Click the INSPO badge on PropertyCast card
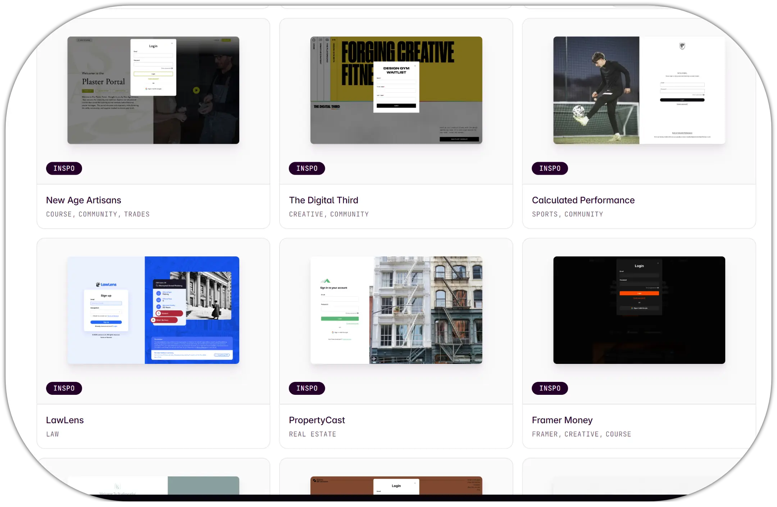777x507 pixels. click(307, 388)
